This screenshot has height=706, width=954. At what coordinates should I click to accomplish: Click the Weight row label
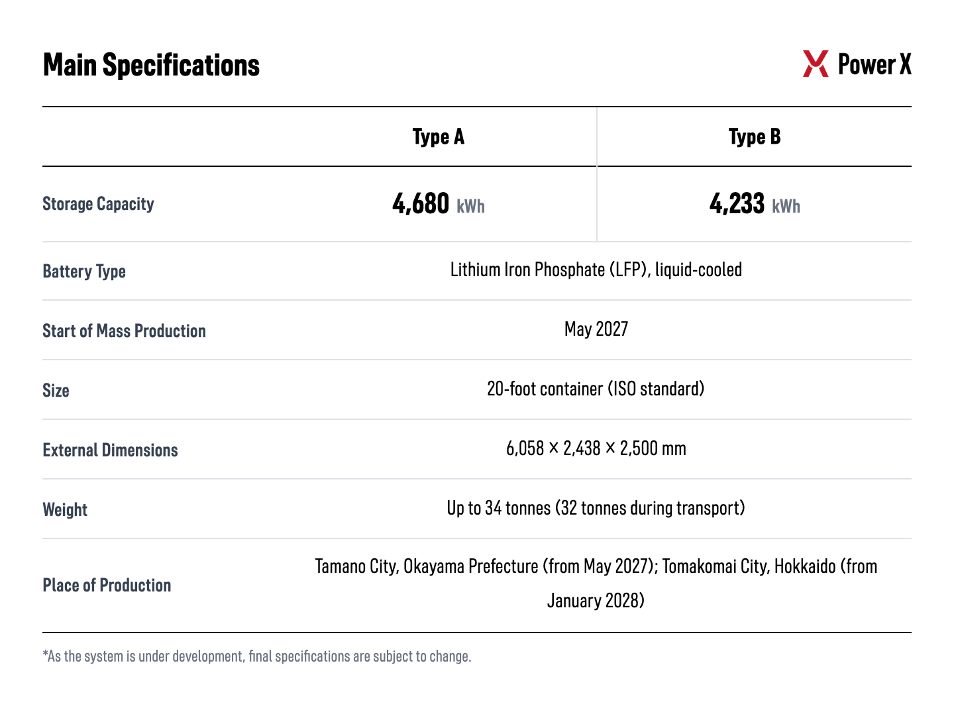point(65,510)
